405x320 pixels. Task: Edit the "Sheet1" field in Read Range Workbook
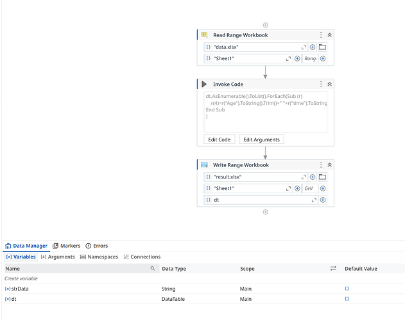249,58
